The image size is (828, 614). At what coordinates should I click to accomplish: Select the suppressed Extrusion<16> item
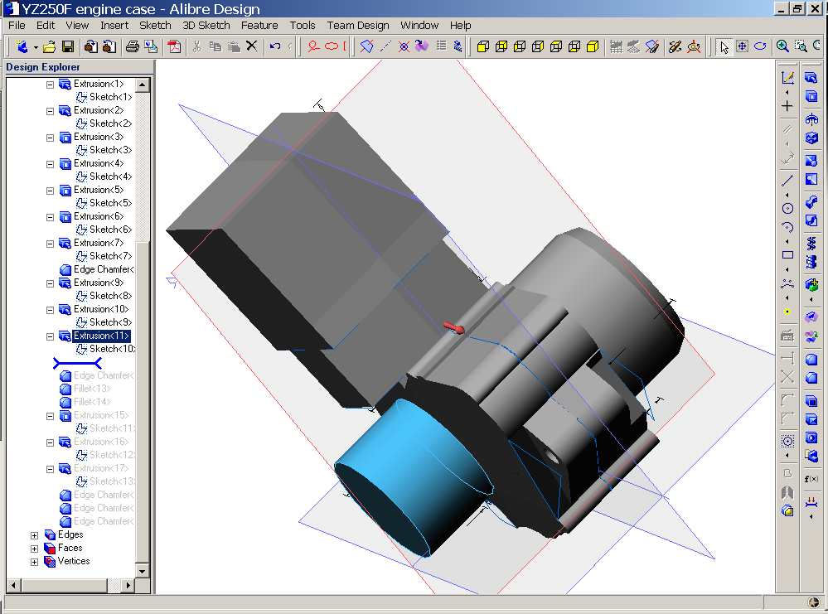(101, 442)
